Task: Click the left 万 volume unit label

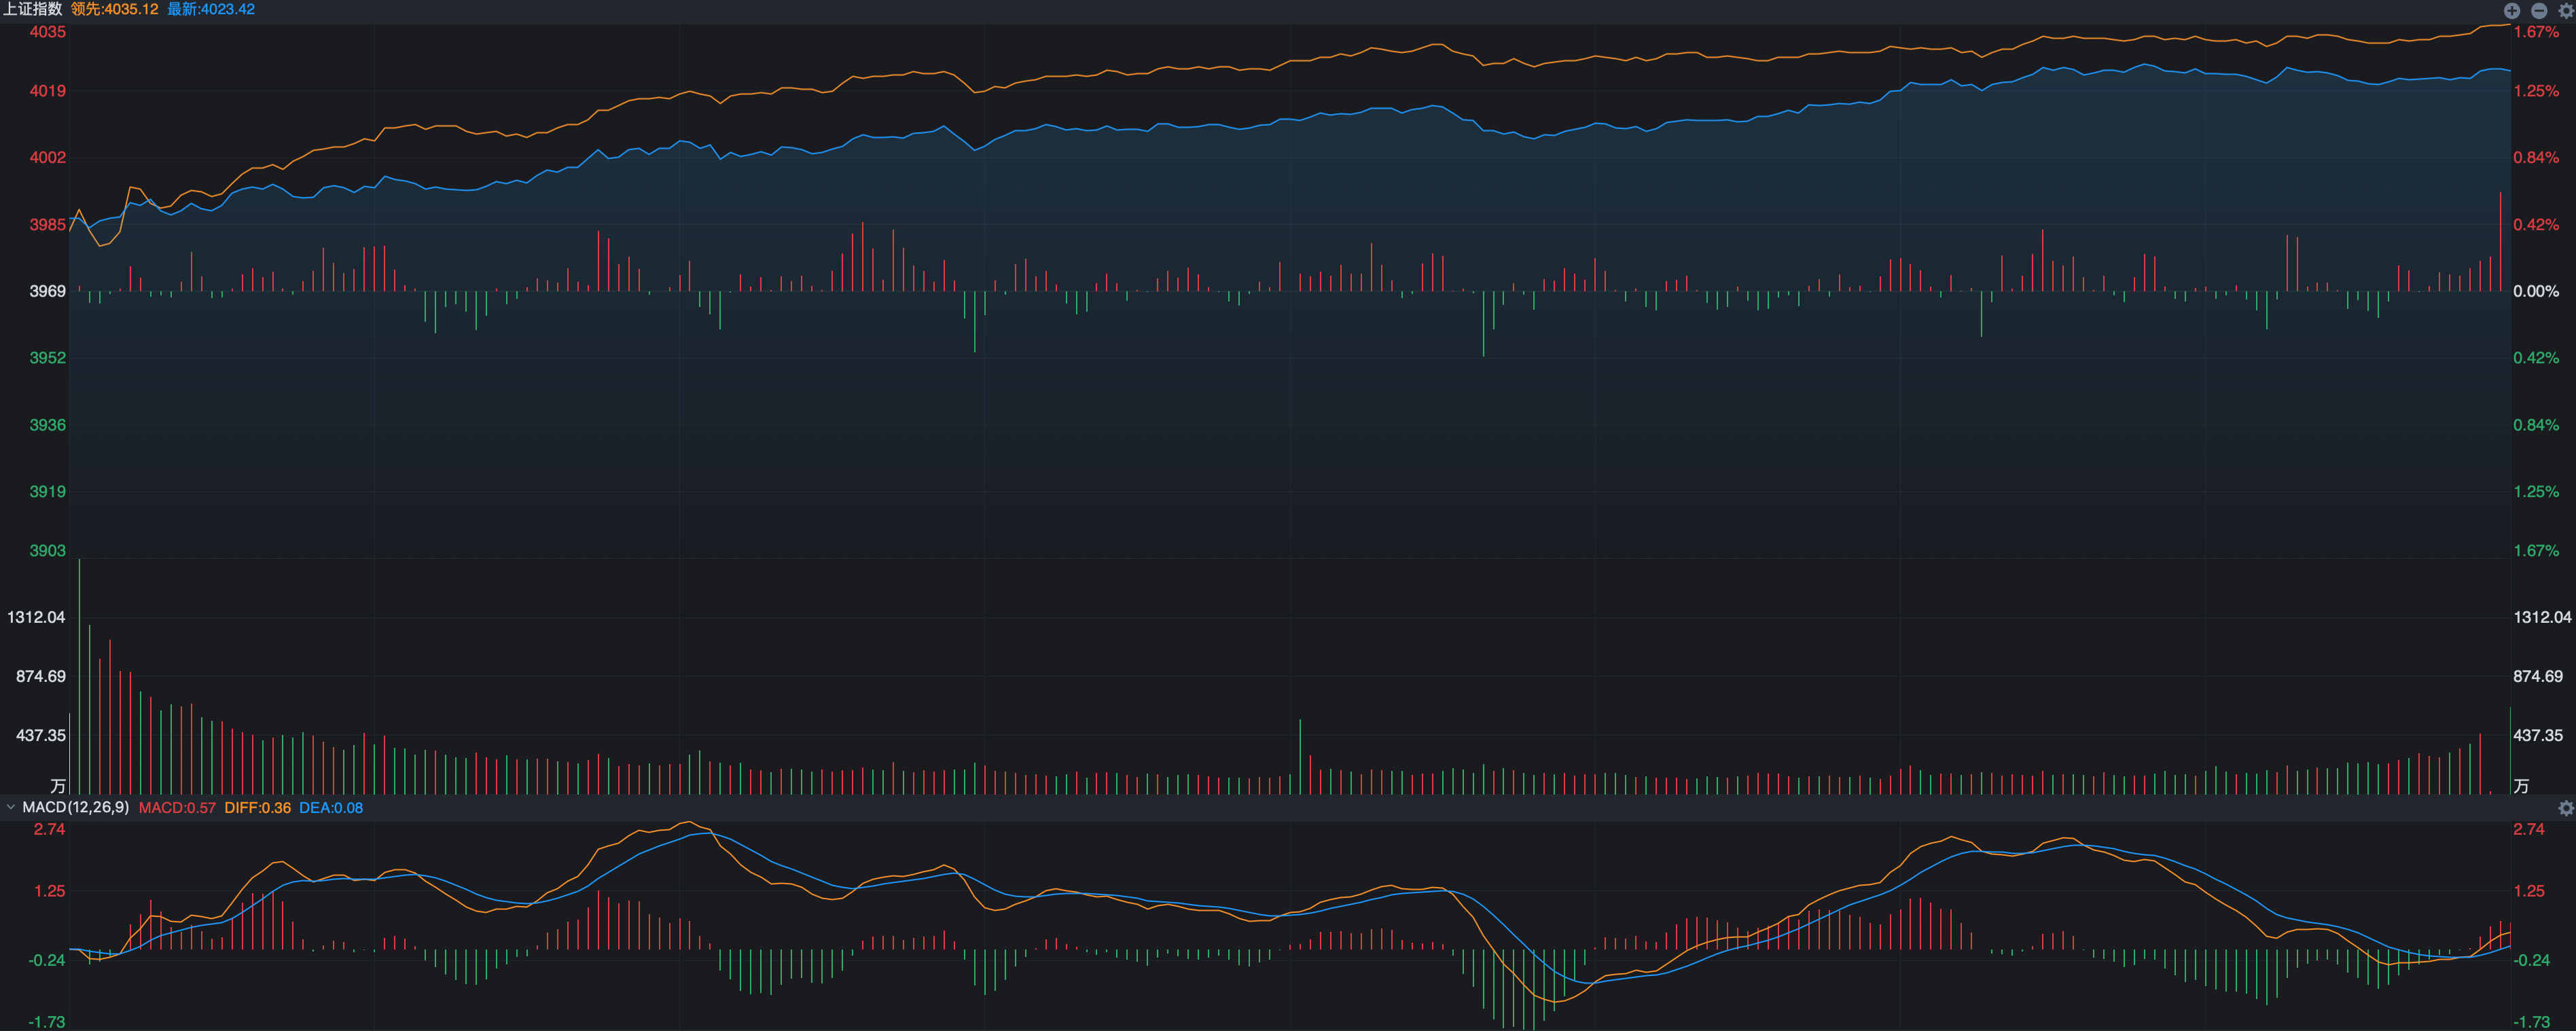Action: click(x=58, y=786)
